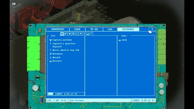Click the Put list carry weight bar
194x109 pixels.
(66, 94)
